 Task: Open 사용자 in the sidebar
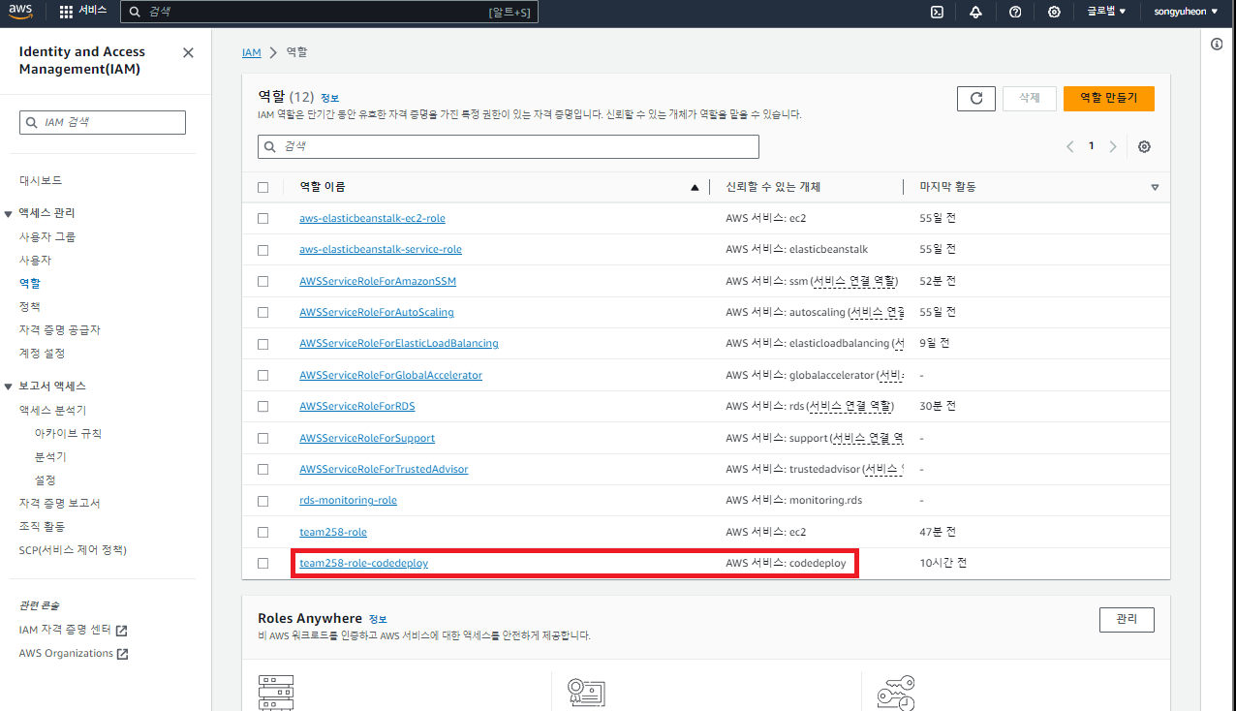tap(35, 260)
